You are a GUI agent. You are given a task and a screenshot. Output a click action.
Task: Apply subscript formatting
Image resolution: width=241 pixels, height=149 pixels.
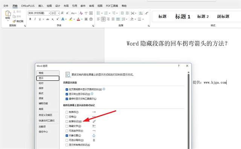click(53, 19)
